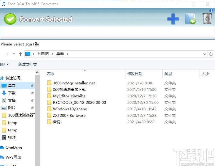Click 桌面 in the address path

(60, 54)
